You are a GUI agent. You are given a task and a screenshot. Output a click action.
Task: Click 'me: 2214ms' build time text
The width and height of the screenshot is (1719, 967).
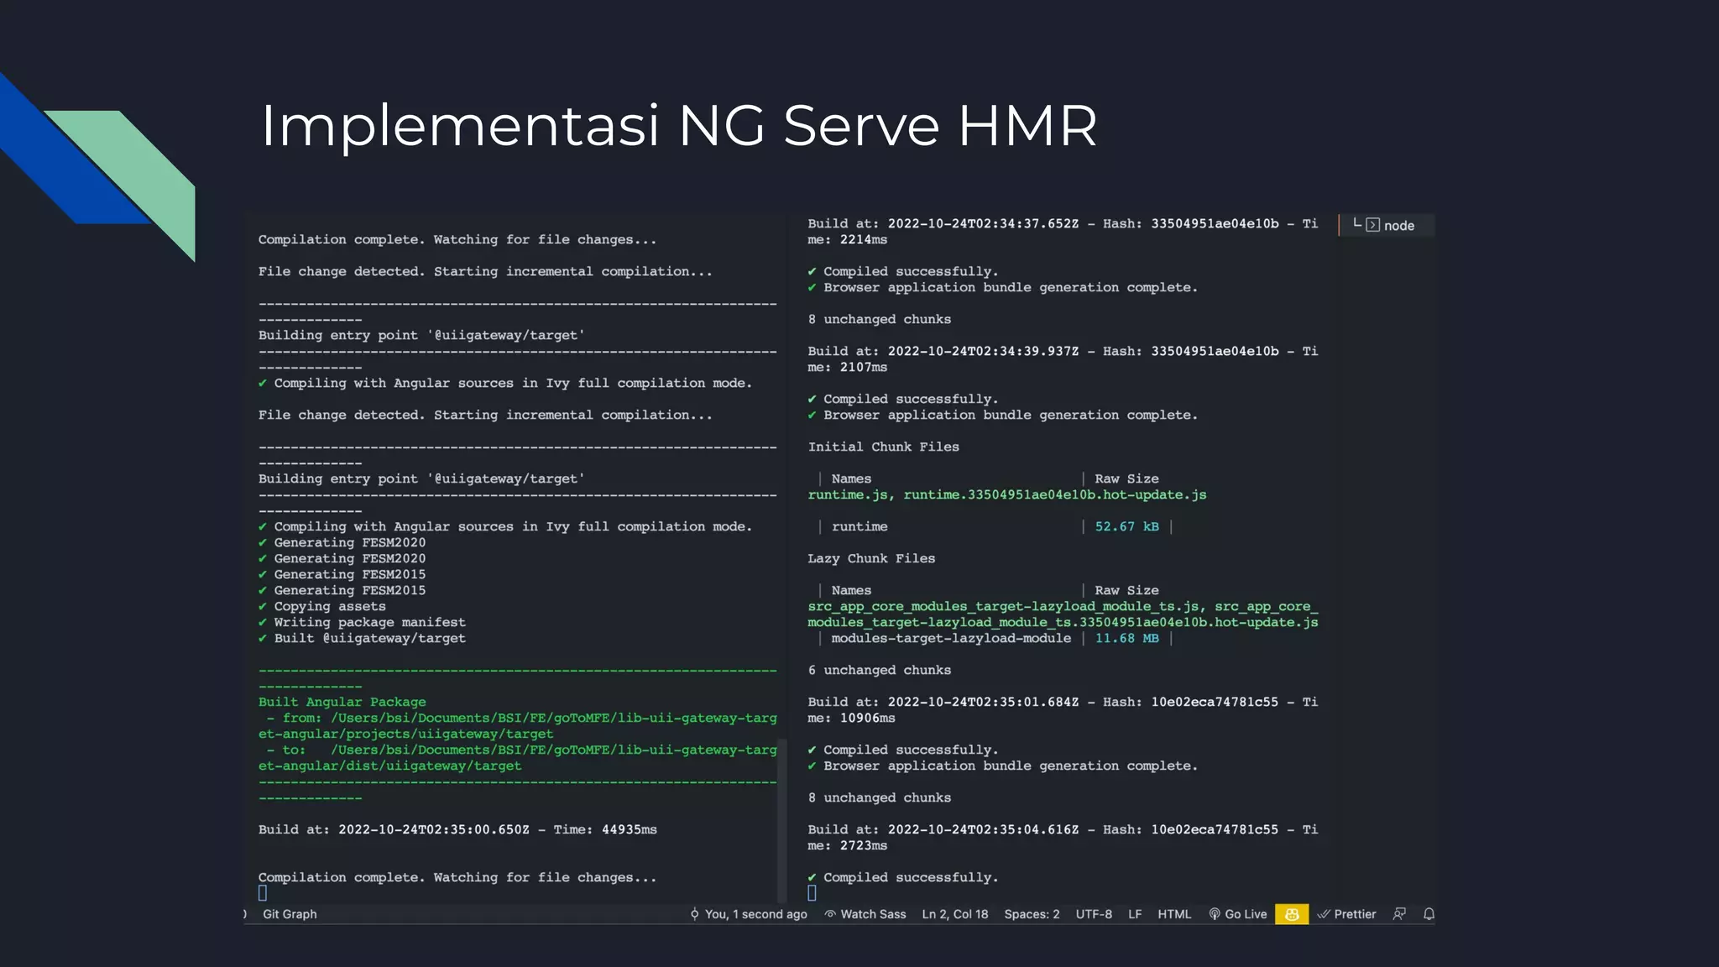tap(847, 239)
